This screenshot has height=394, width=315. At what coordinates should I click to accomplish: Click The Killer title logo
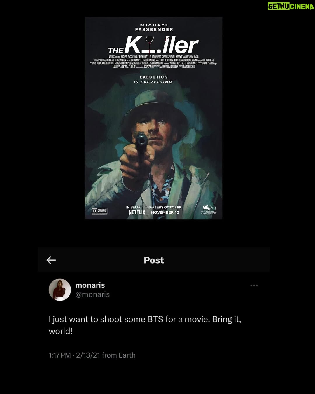(153, 46)
